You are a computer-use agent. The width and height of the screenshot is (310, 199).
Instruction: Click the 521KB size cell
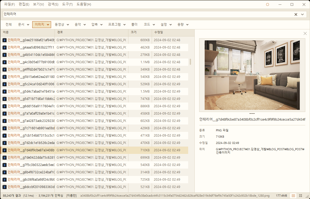[145, 187]
